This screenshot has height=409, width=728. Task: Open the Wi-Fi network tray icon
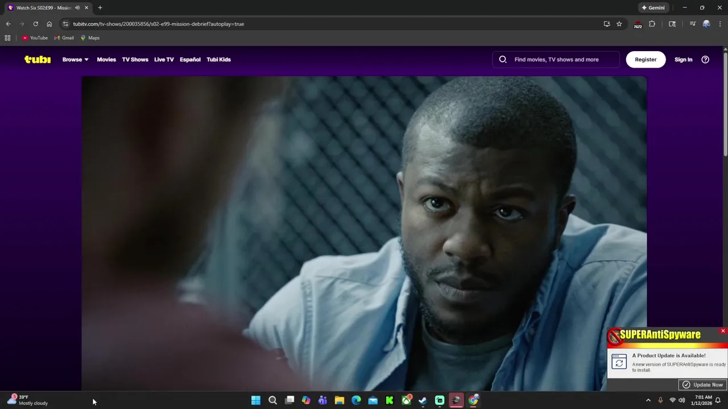pyautogui.click(x=672, y=400)
